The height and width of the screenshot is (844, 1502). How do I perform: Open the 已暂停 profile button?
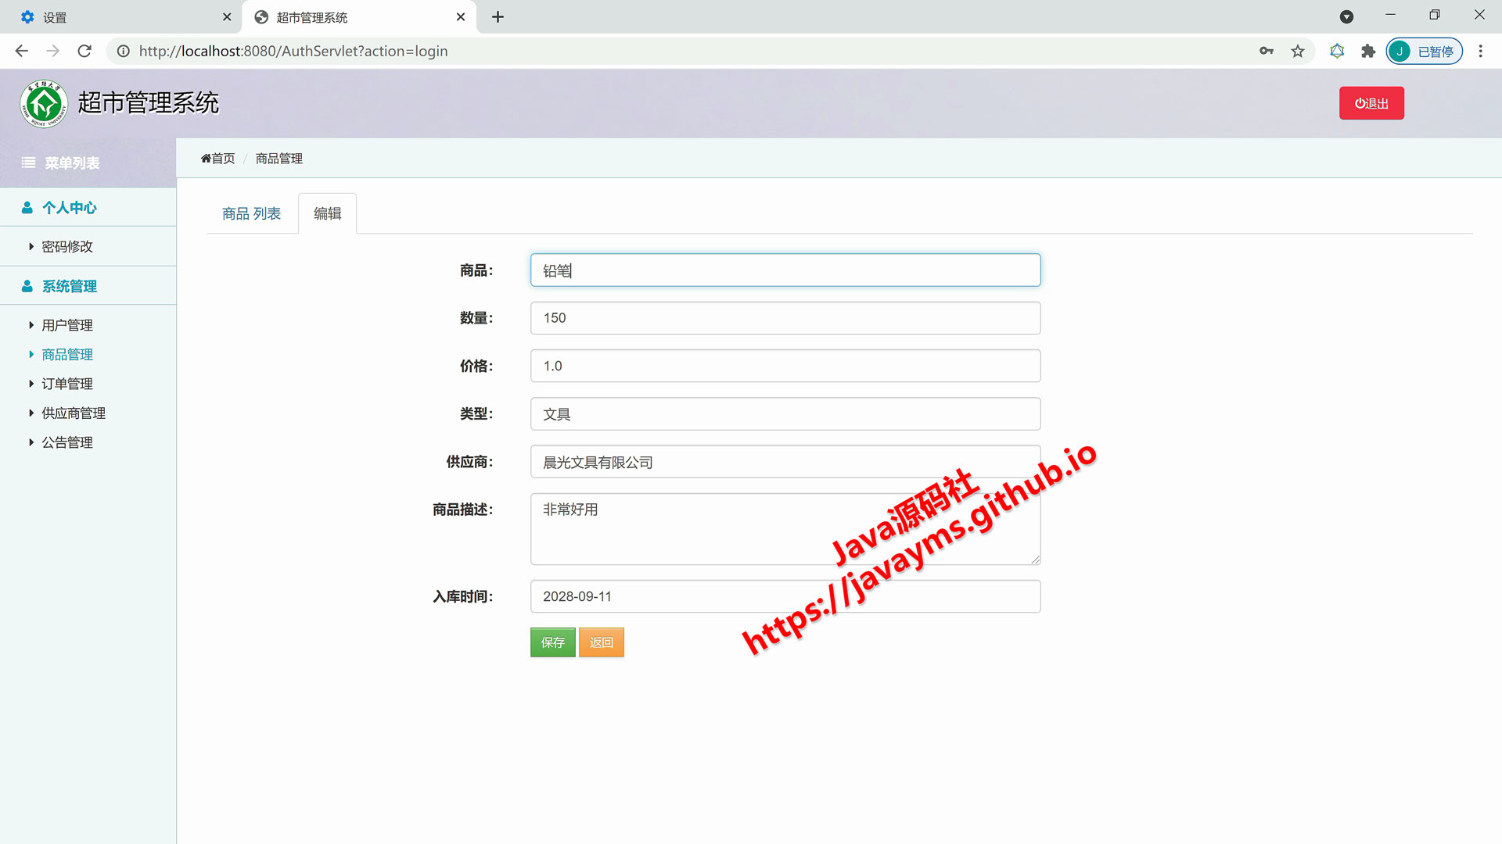click(1424, 51)
